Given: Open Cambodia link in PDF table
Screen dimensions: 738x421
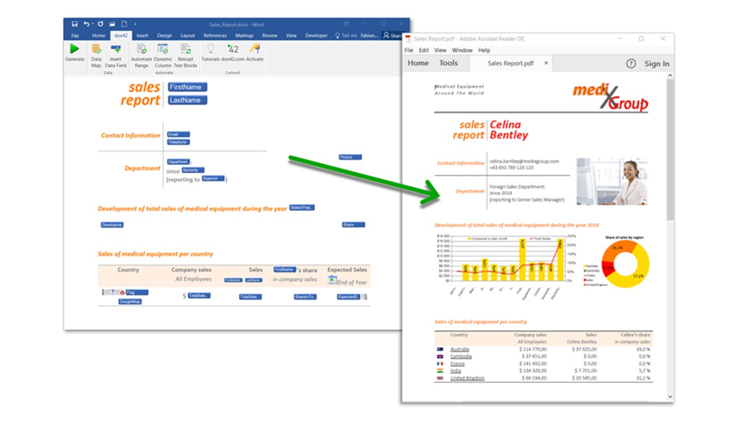Looking at the screenshot, I should click(x=461, y=357).
